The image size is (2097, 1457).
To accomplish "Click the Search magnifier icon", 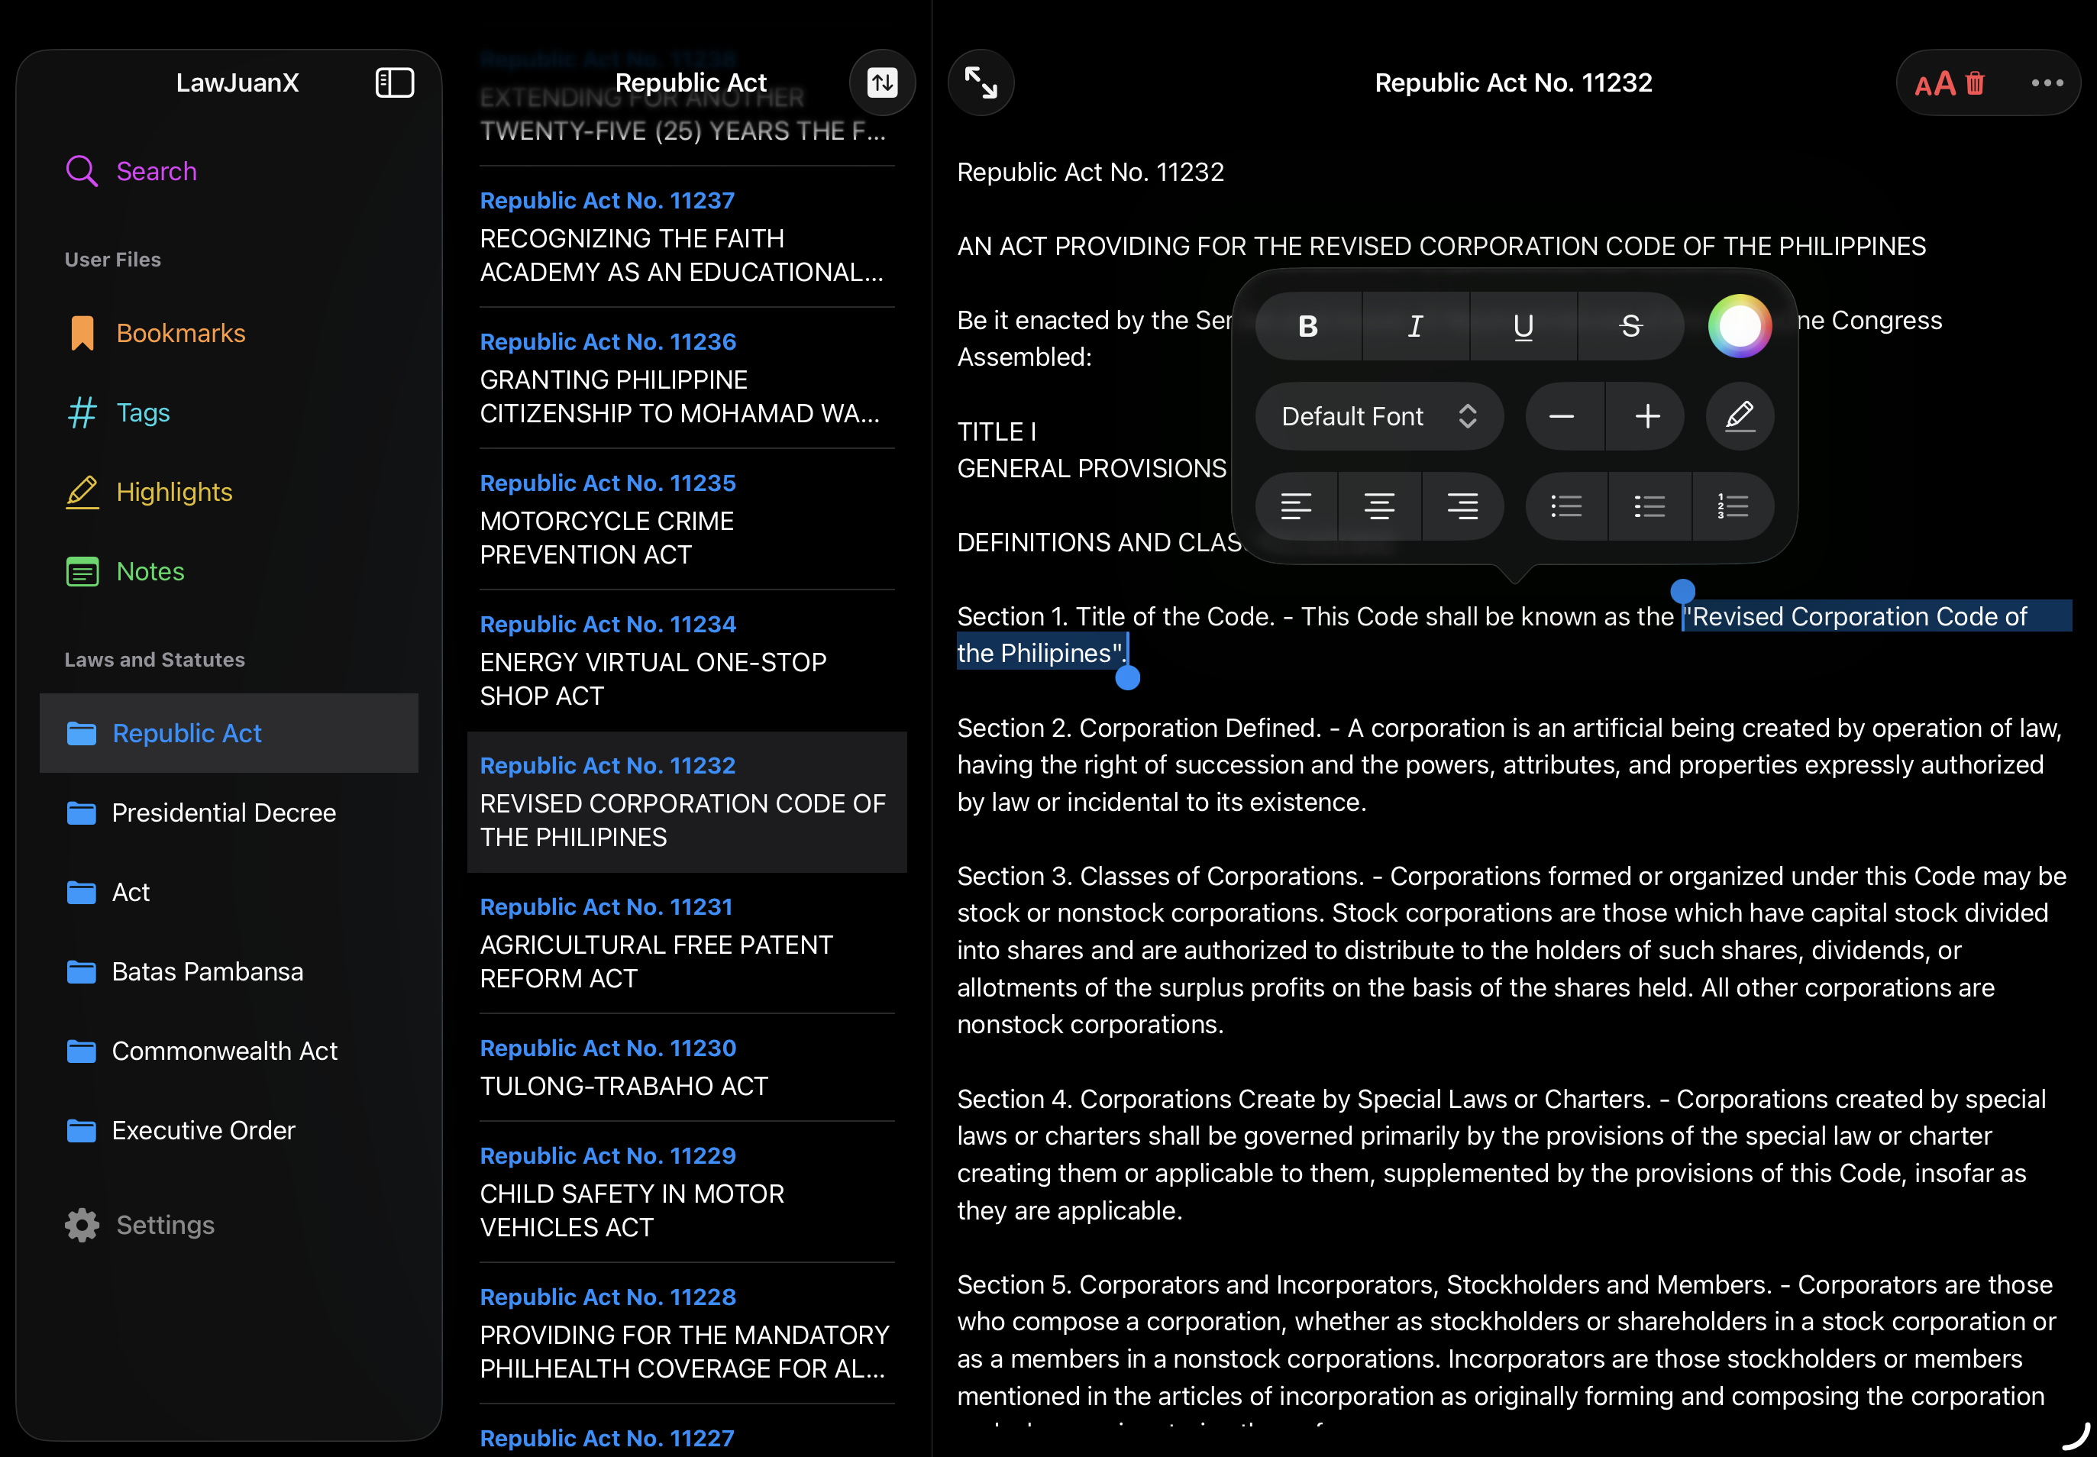I will coord(82,171).
